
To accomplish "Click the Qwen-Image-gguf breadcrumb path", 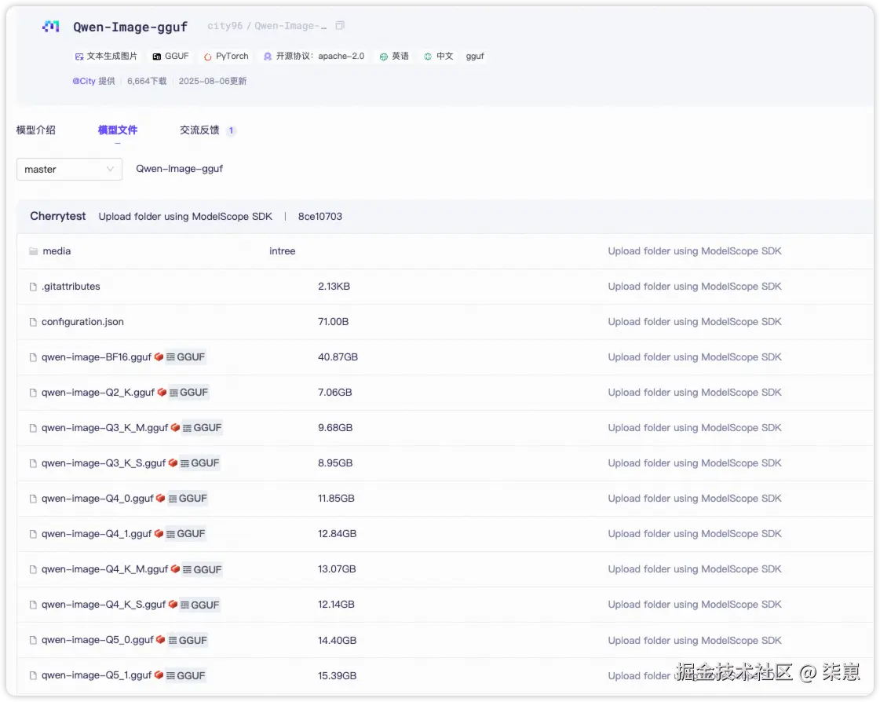I will pos(180,169).
